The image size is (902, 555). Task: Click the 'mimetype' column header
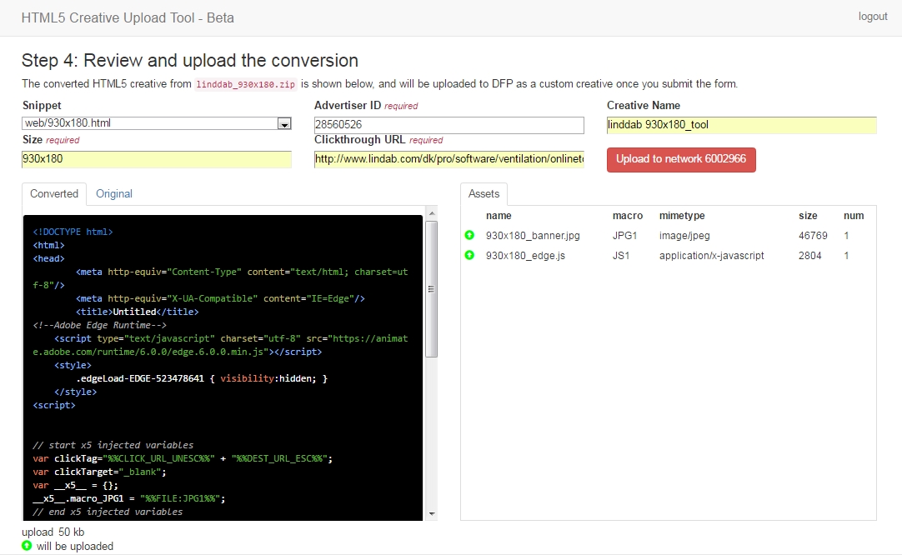coord(682,216)
